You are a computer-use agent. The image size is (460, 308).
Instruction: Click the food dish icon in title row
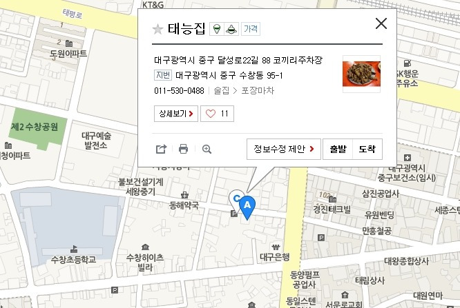[231, 29]
